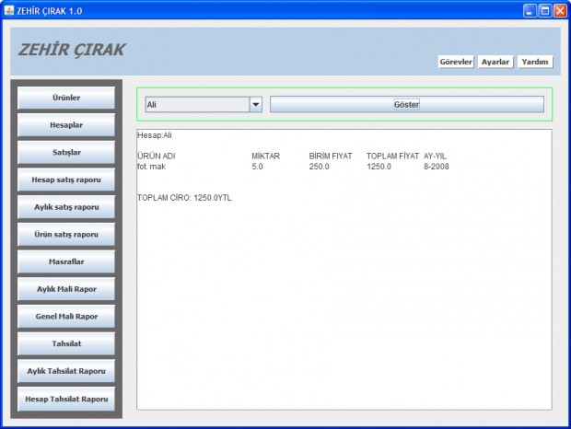Open Aylık Tahsilat Raporu
Image resolution: width=571 pixels, height=429 pixels.
66,371
